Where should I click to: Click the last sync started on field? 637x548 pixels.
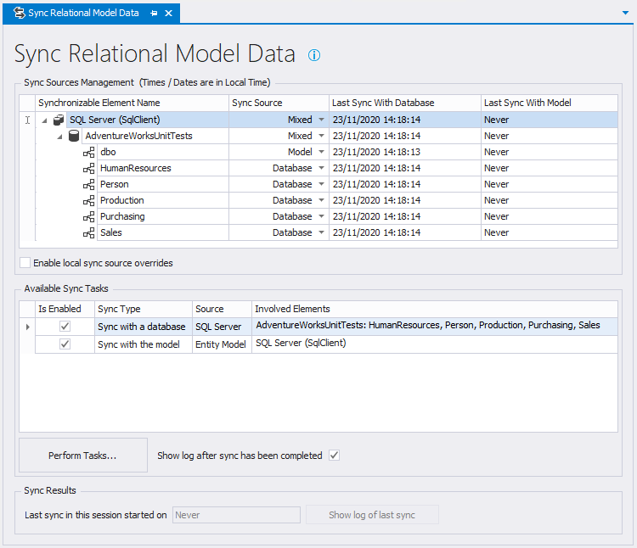(x=236, y=515)
